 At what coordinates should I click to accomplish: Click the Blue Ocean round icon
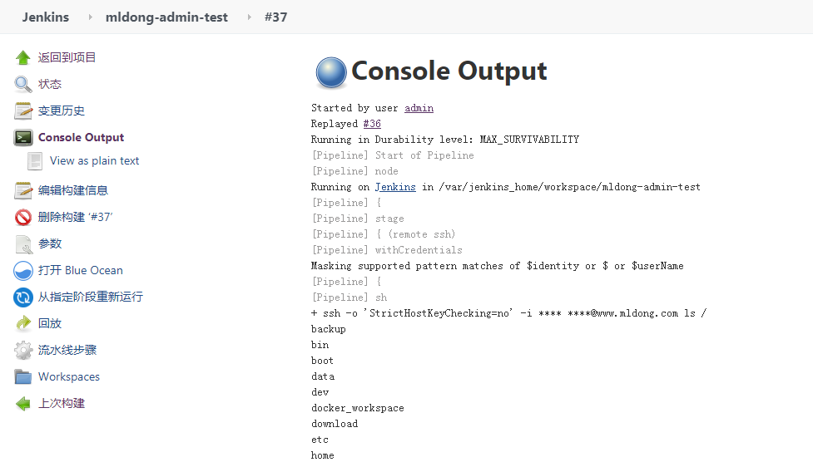(x=23, y=270)
